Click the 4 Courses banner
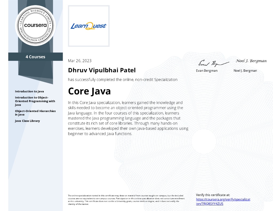The image size is (273, 211). pos(35,57)
